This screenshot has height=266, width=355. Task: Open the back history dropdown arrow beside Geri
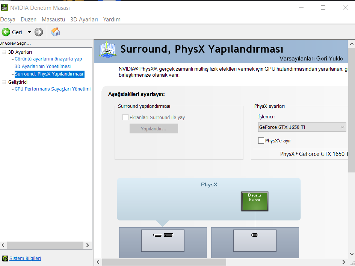[x=29, y=32]
